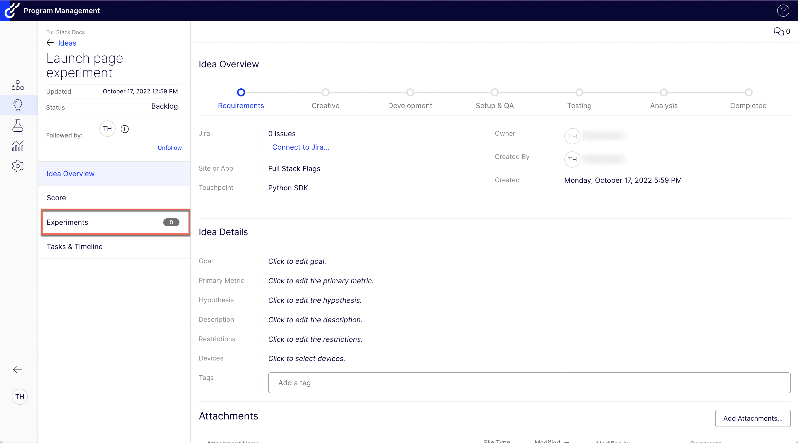Open the comments speech bubble icon
798x443 pixels.
tap(778, 31)
